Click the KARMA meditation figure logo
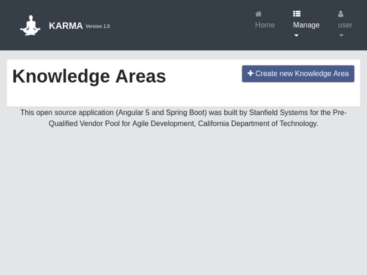This screenshot has width=367, height=275. pyautogui.click(x=30, y=26)
